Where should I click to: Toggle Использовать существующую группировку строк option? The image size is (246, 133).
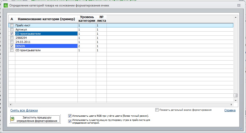pyautogui.click(x=70, y=121)
